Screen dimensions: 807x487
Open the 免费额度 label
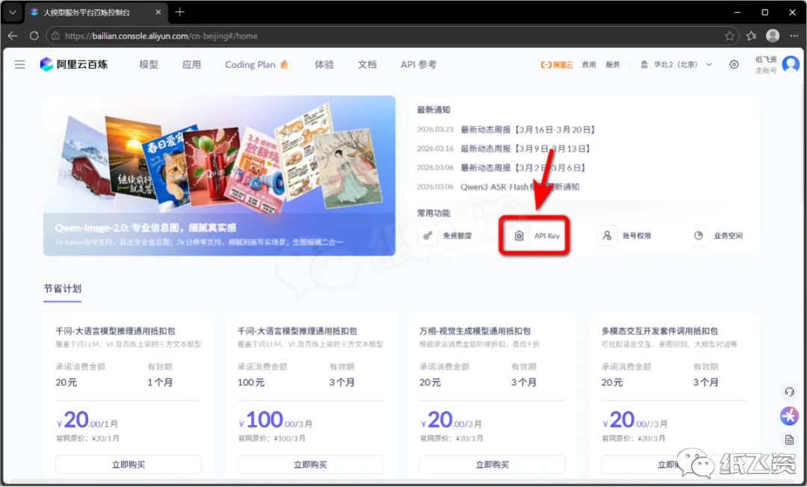pyautogui.click(x=457, y=235)
